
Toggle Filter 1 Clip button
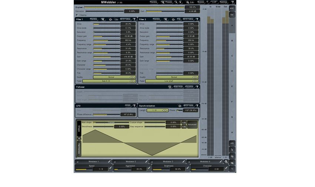click(x=116, y=19)
